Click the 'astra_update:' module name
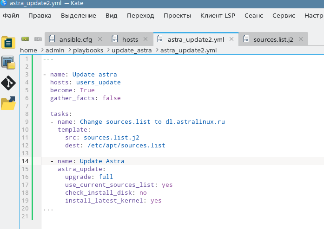Image resolution: width=324 pixels, height=229 pixels. pyautogui.click(x=81, y=169)
